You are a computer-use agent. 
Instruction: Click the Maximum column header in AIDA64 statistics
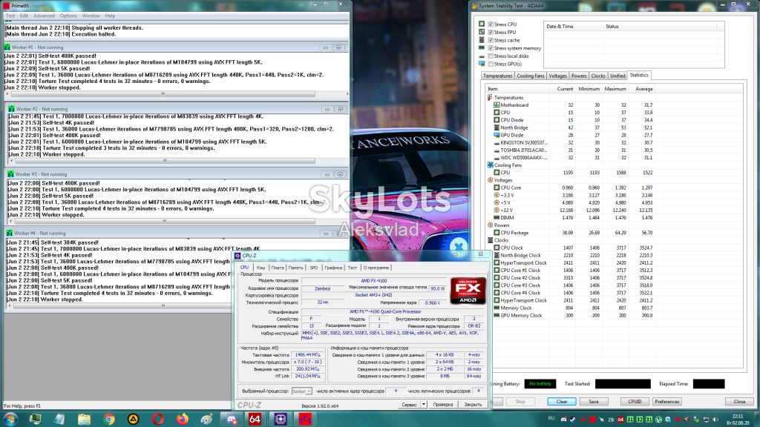(615, 89)
